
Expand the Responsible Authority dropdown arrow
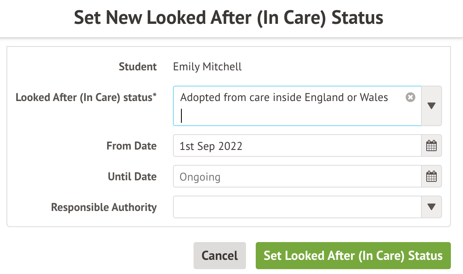(x=431, y=207)
